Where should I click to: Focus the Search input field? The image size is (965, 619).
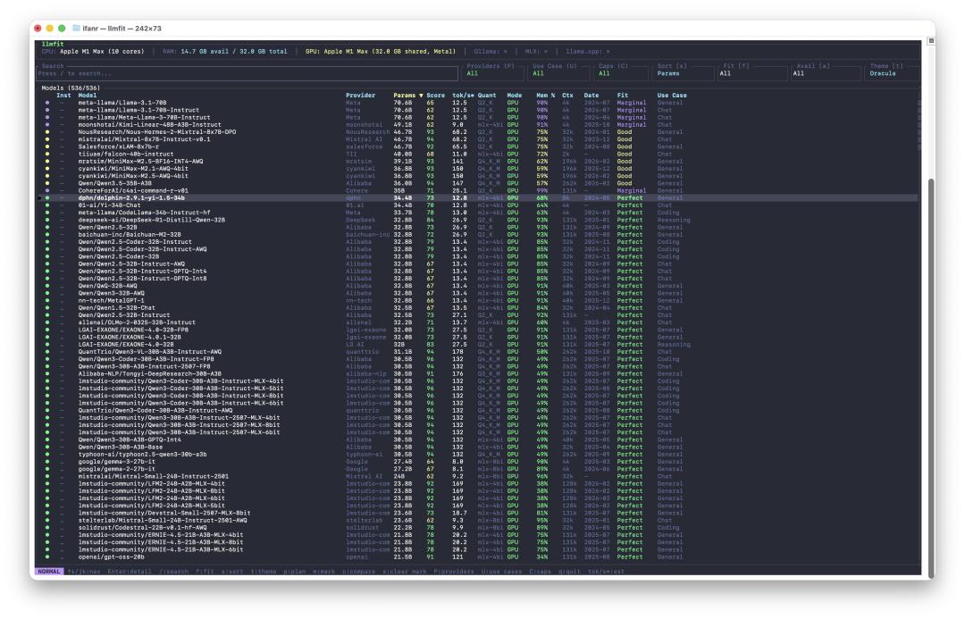click(x=241, y=73)
